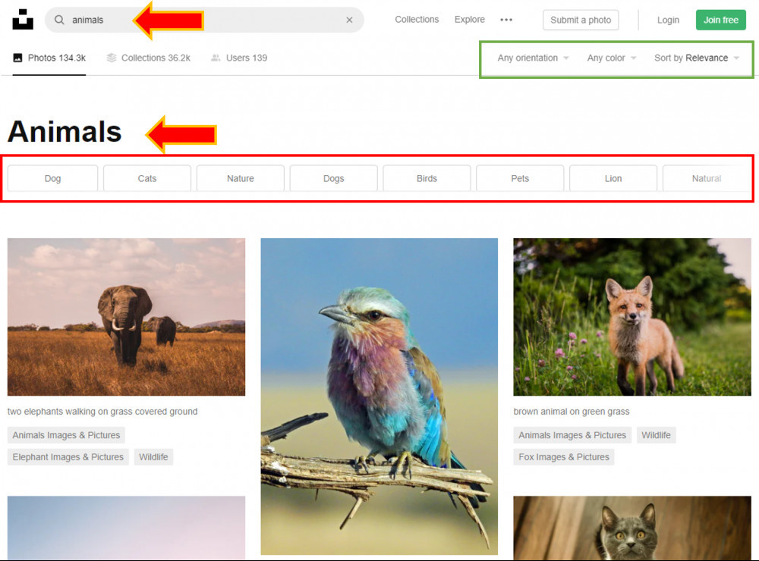This screenshot has width=759, height=561.
Task: Select the Birds related-search chip
Action: (x=427, y=178)
